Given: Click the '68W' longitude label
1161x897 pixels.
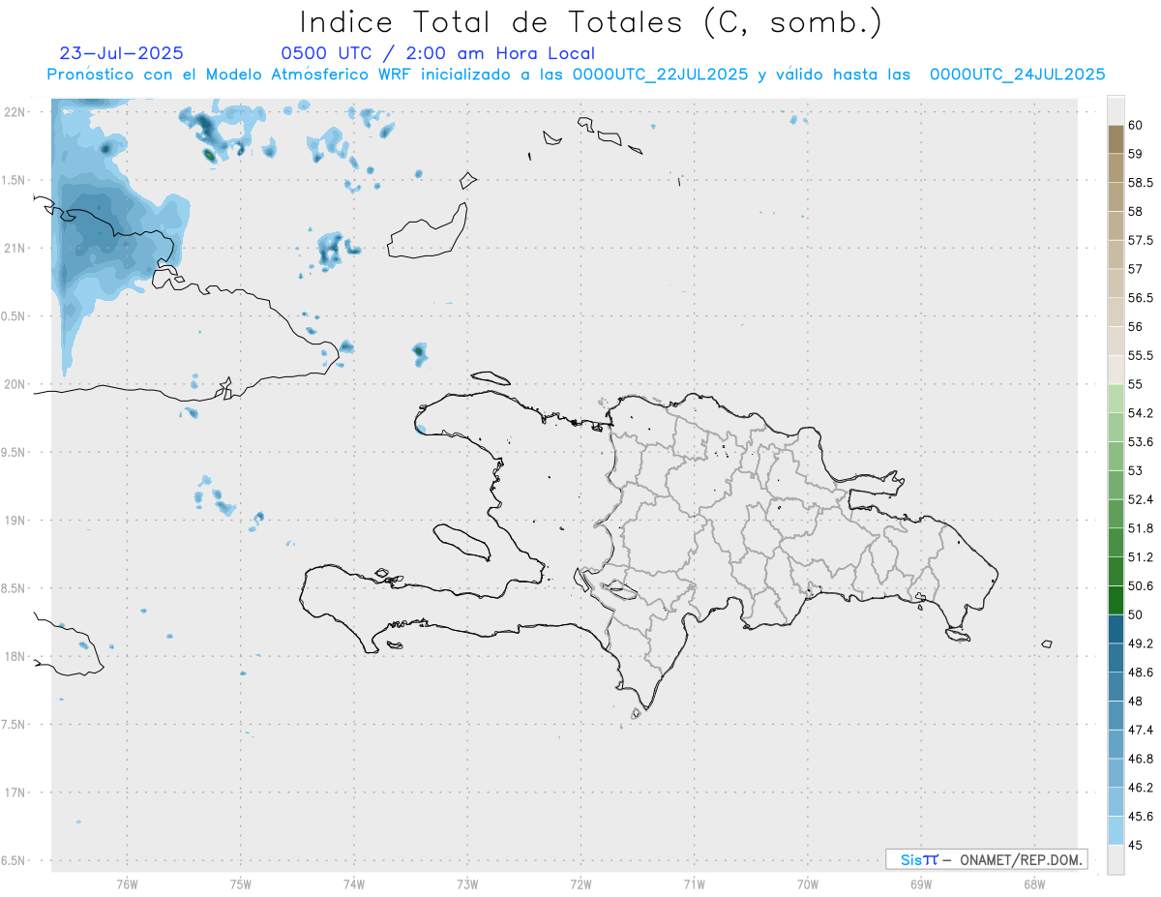Looking at the screenshot, I should pyautogui.click(x=1034, y=883).
